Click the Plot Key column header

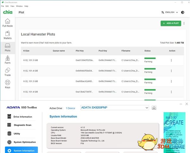pyautogui.click(x=79, y=51)
